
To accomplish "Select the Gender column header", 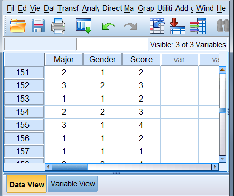I will (102, 59).
